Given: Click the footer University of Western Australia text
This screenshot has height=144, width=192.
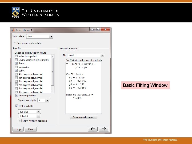Looking at the screenshot, I should click(160, 140).
